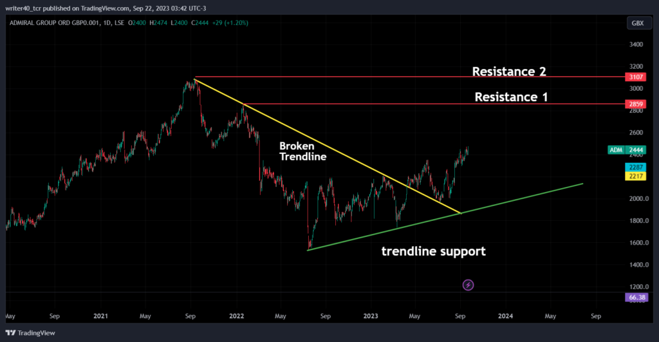Viewport: 659px width, 342px height.
Task: Click the purple 66.38 indicator value label
Action: pos(636,298)
